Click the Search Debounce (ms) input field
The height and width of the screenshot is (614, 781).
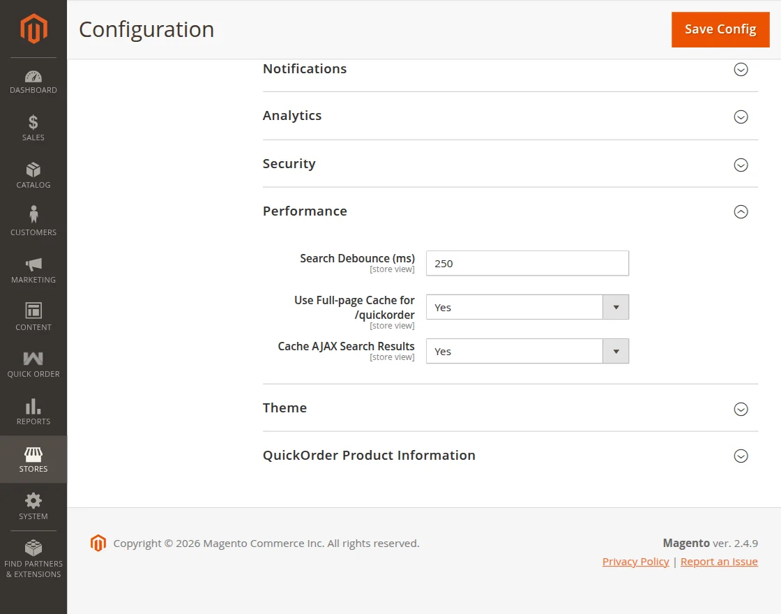tap(527, 263)
